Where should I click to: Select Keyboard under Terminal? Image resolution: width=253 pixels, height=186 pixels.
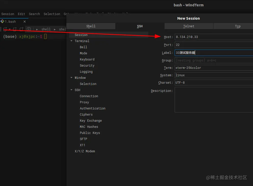[87, 59]
